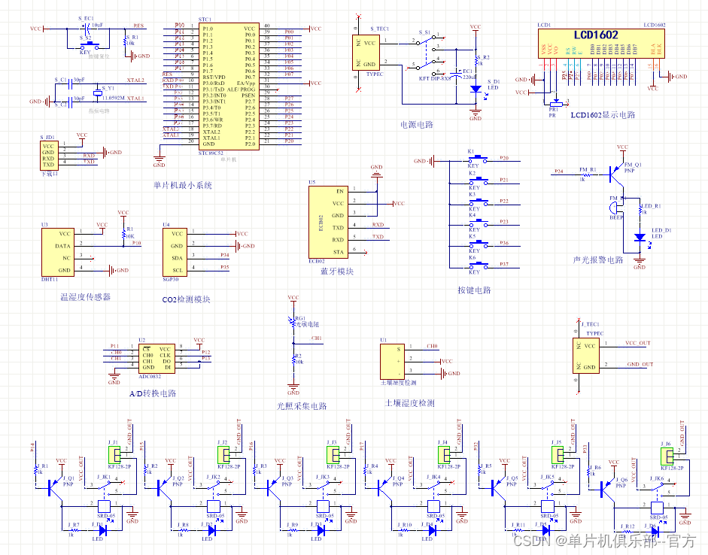Select the DHT11 sensor block U3

pos(58,252)
